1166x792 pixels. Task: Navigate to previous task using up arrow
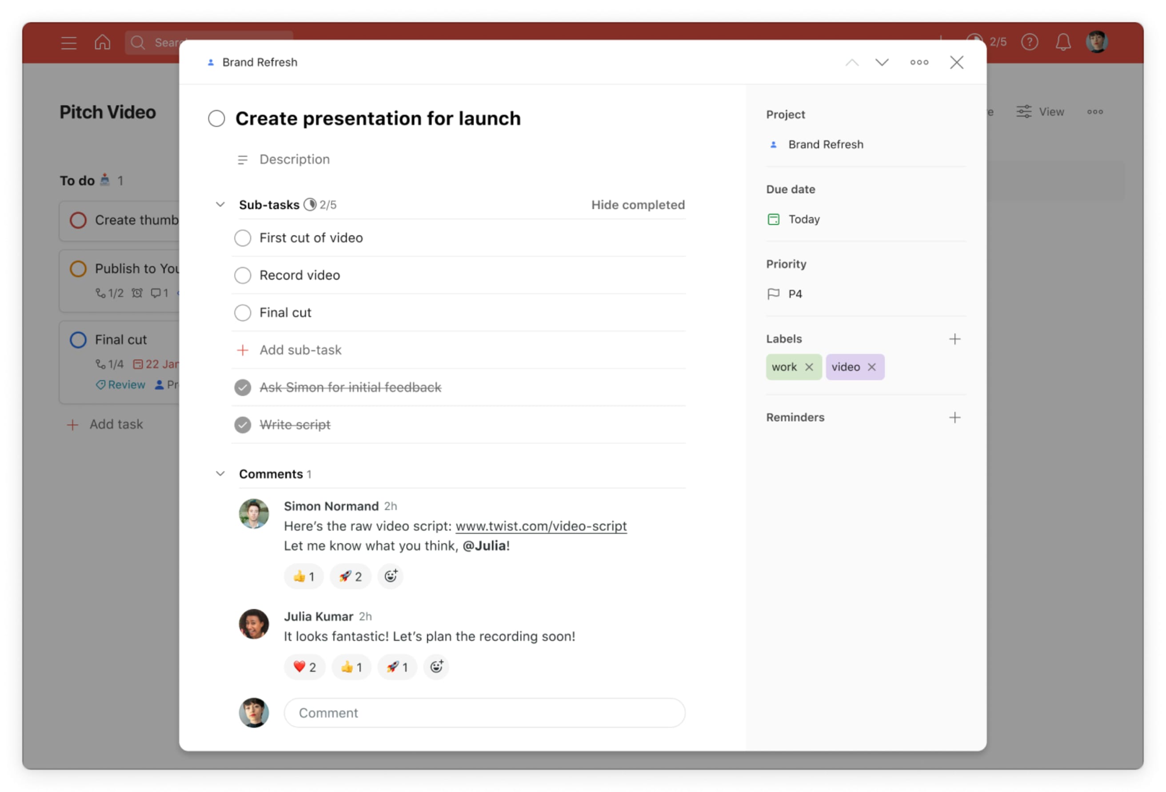point(851,62)
